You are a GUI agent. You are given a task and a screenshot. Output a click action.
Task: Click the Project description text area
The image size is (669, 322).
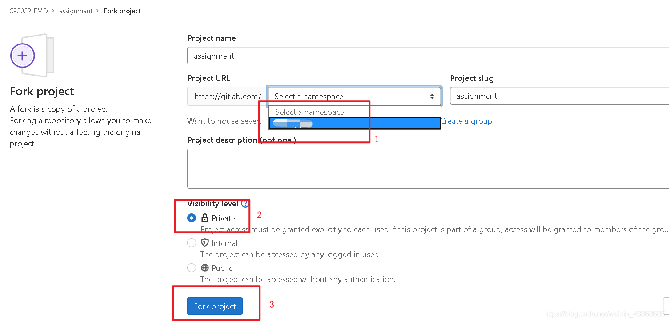[x=428, y=169]
